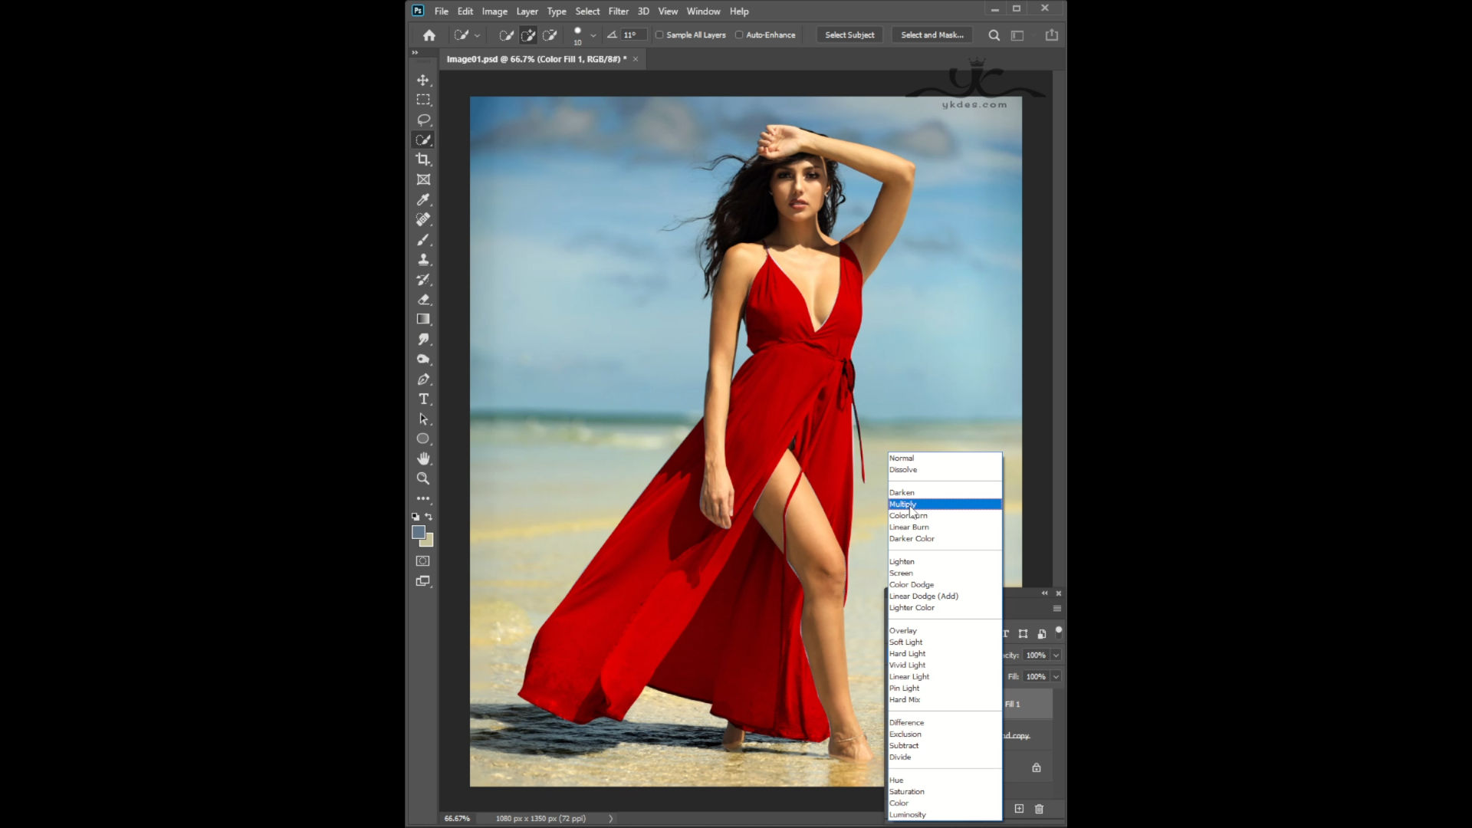
Task: Select the Clone Stamp tool
Action: (x=422, y=259)
